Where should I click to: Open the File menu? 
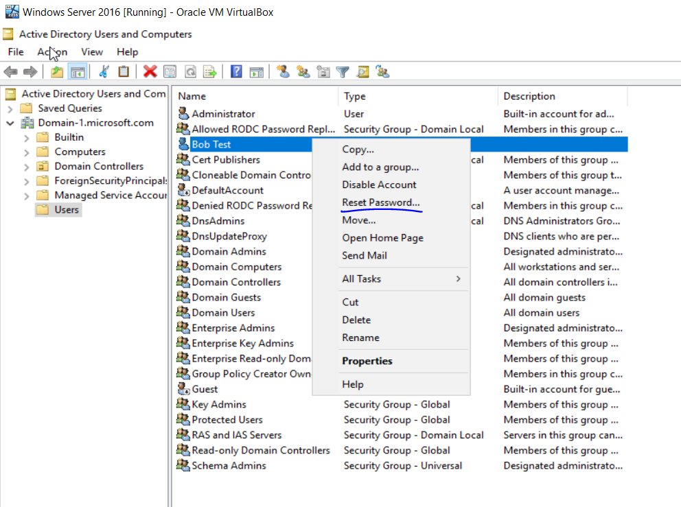[16, 51]
